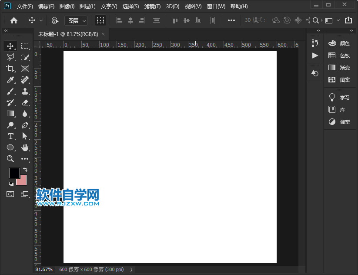Viewport: 358px width, 275px height.
Task: Click the Home button in options bar
Action: (x=14, y=20)
